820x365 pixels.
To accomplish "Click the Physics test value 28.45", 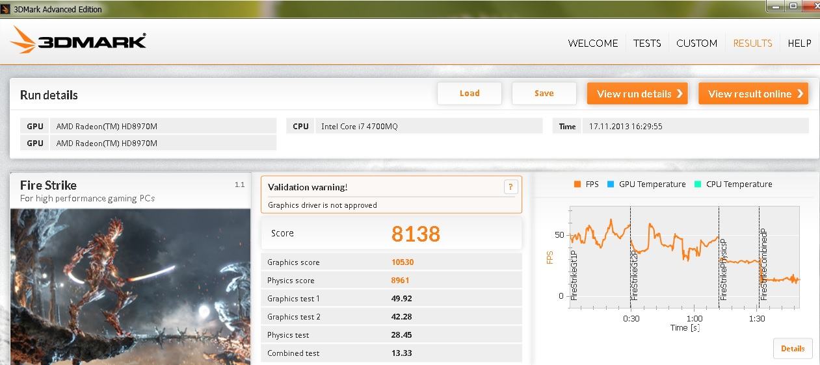I will [401, 335].
